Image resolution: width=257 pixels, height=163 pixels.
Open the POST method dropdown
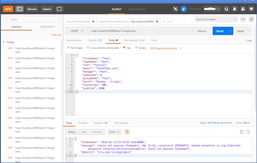(77, 31)
